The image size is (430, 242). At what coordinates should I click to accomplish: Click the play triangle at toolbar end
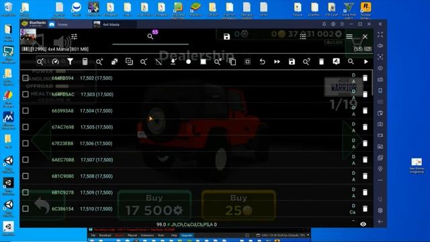(x=365, y=62)
